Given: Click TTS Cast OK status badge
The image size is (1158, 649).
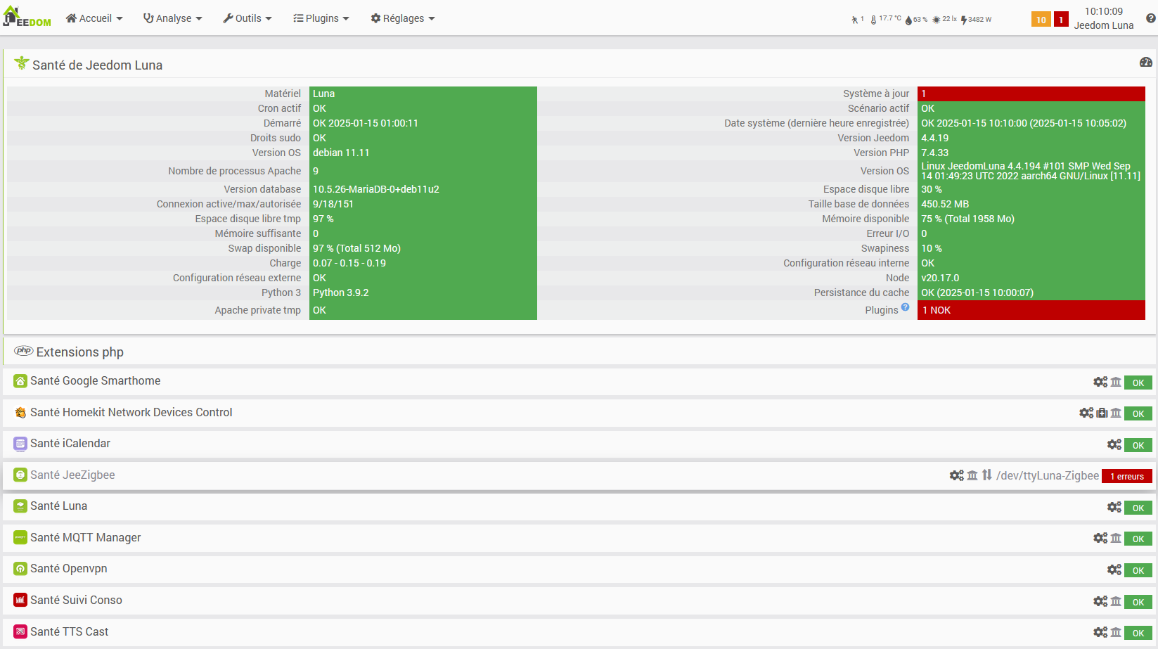Looking at the screenshot, I should tap(1138, 633).
